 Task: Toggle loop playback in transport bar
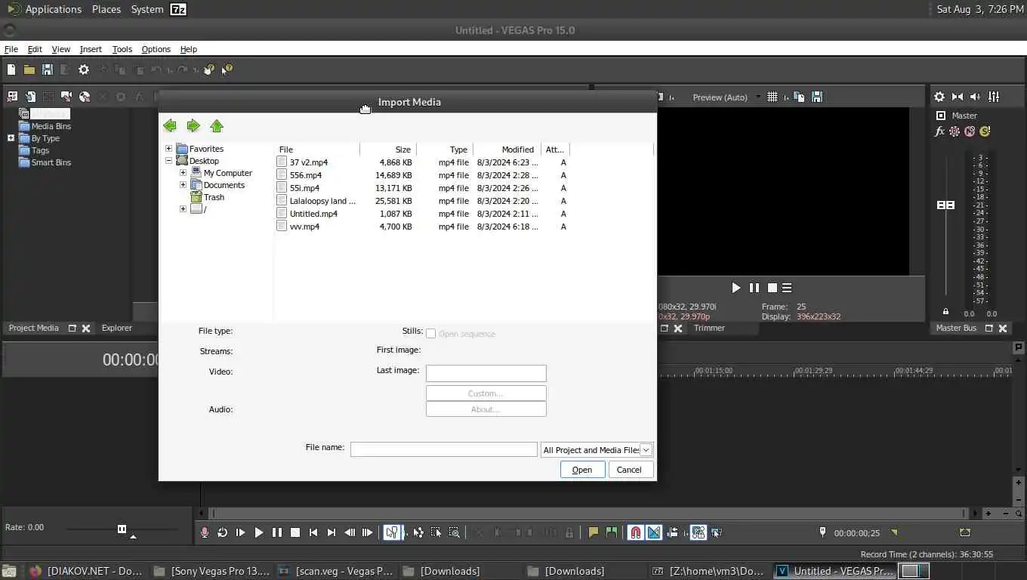222,532
